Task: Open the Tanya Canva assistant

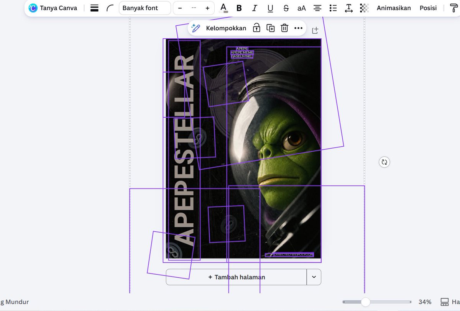Action: coord(53,8)
